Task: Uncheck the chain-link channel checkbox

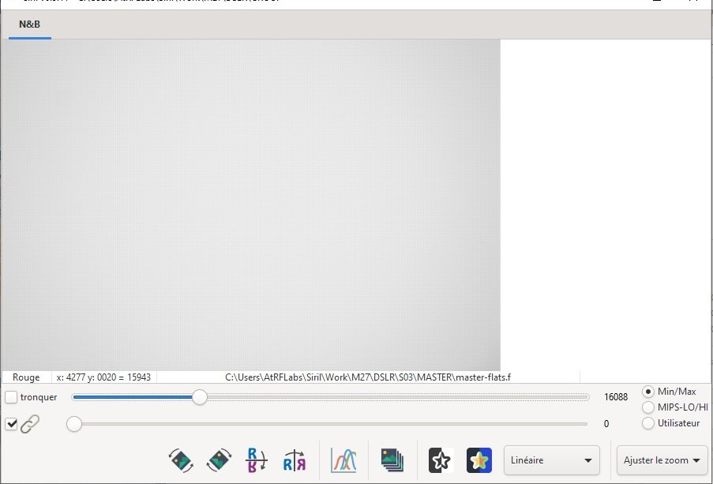Action: pyautogui.click(x=11, y=424)
